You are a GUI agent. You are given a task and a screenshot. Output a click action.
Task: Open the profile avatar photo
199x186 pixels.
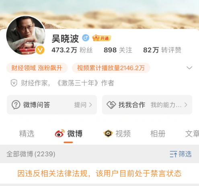pos(26,35)
